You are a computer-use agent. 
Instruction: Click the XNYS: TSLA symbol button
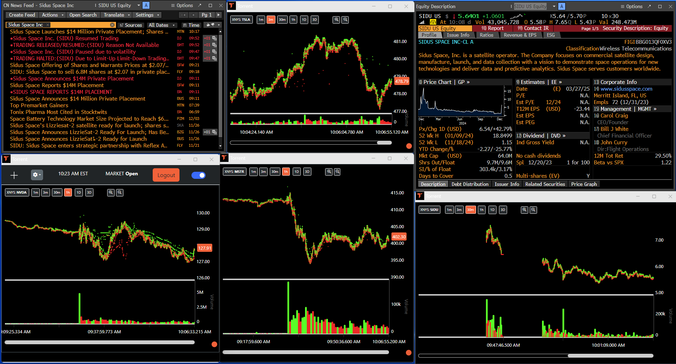pyautogui.click(x=241, y=20)
